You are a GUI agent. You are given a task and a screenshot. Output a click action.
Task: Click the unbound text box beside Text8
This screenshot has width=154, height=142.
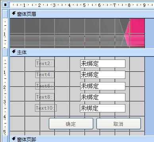103,97
